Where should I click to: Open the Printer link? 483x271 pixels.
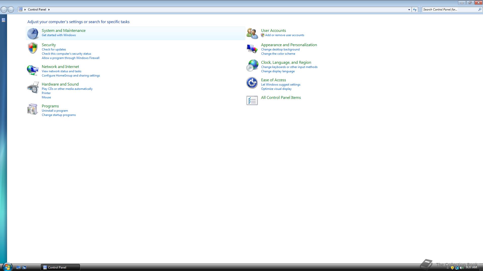click(46, 93)
